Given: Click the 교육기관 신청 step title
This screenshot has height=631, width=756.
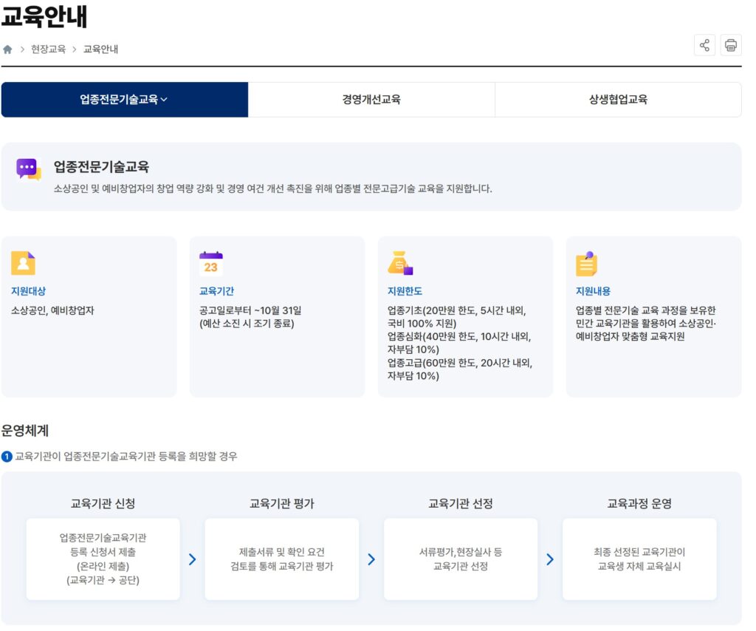Looking at the screenshot, I should [x=103, y=503].
